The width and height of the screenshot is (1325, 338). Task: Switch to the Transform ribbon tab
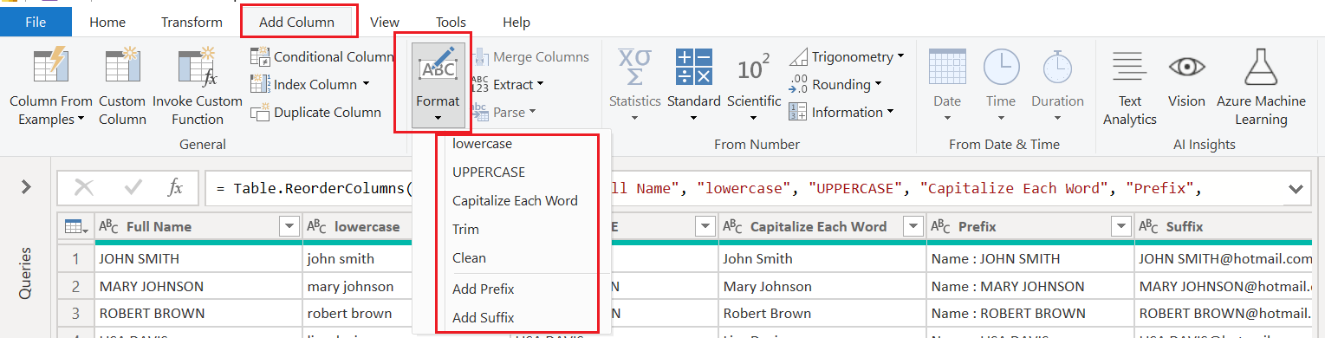click(x=192, y=23)
